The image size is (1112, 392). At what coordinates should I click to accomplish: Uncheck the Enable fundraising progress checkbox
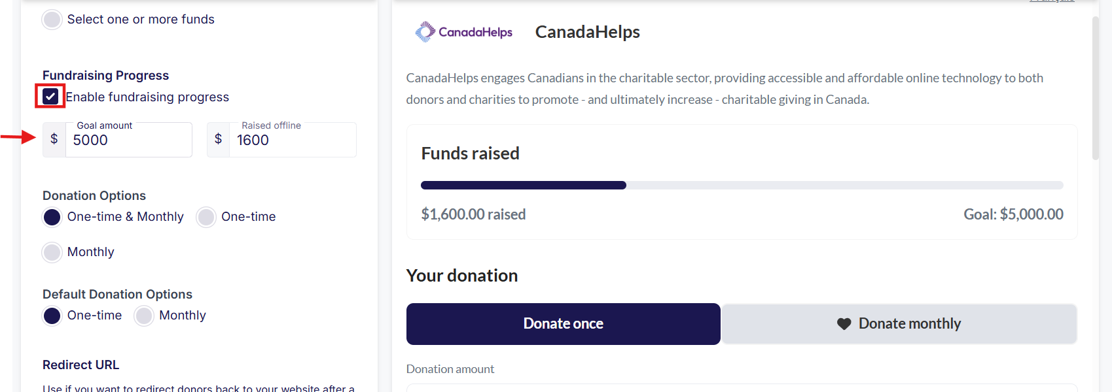(50, 97)
